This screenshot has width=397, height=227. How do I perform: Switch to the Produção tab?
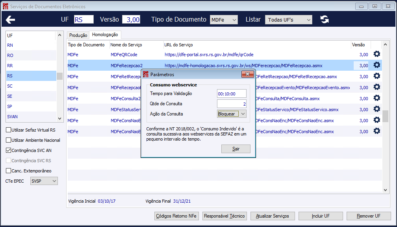78,35
